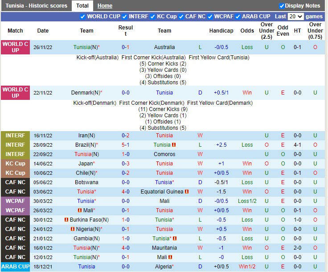Open Mauritania team link
The height and width of the screenshot is (272, 328).
(x=164, y=248)
